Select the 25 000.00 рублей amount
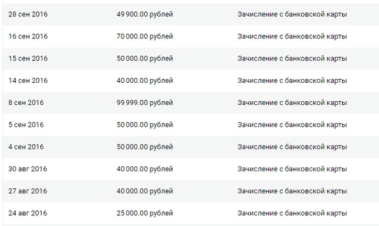Image resolution: width=379 pixels, height=226 pixels. [144, 213]
